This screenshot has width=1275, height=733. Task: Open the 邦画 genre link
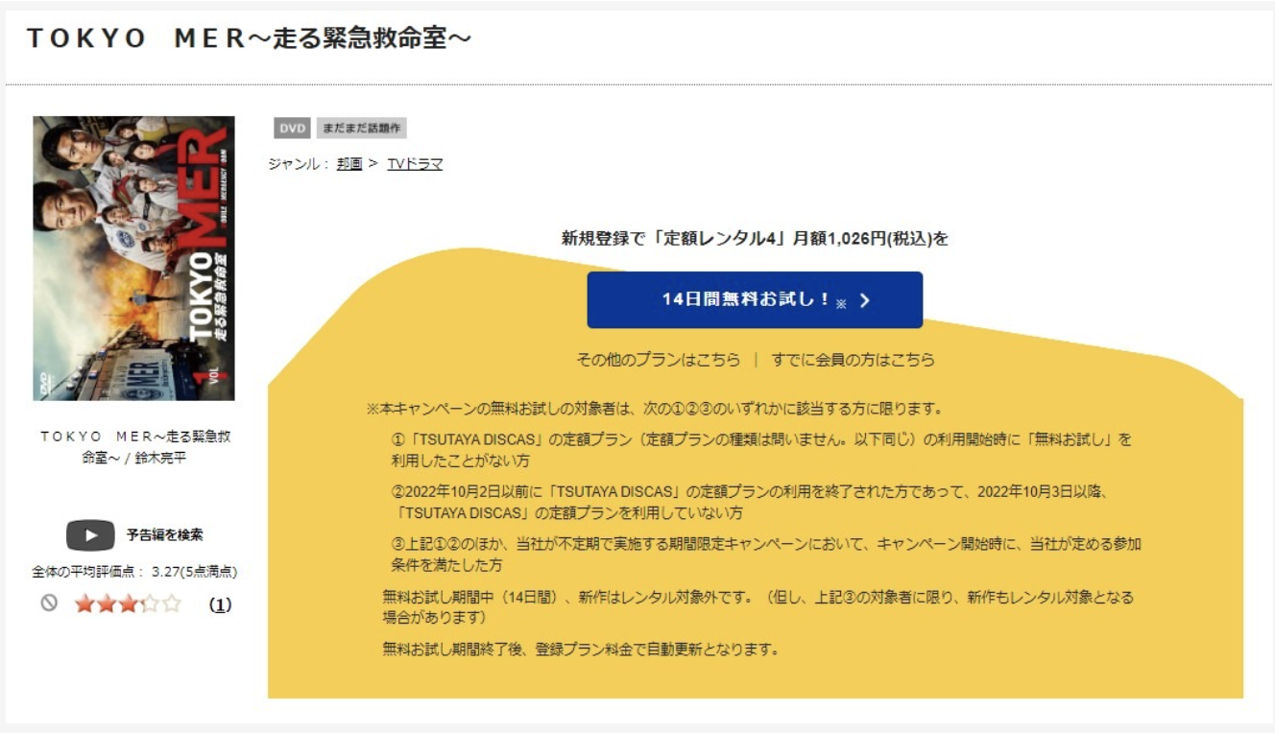(349, 164)
